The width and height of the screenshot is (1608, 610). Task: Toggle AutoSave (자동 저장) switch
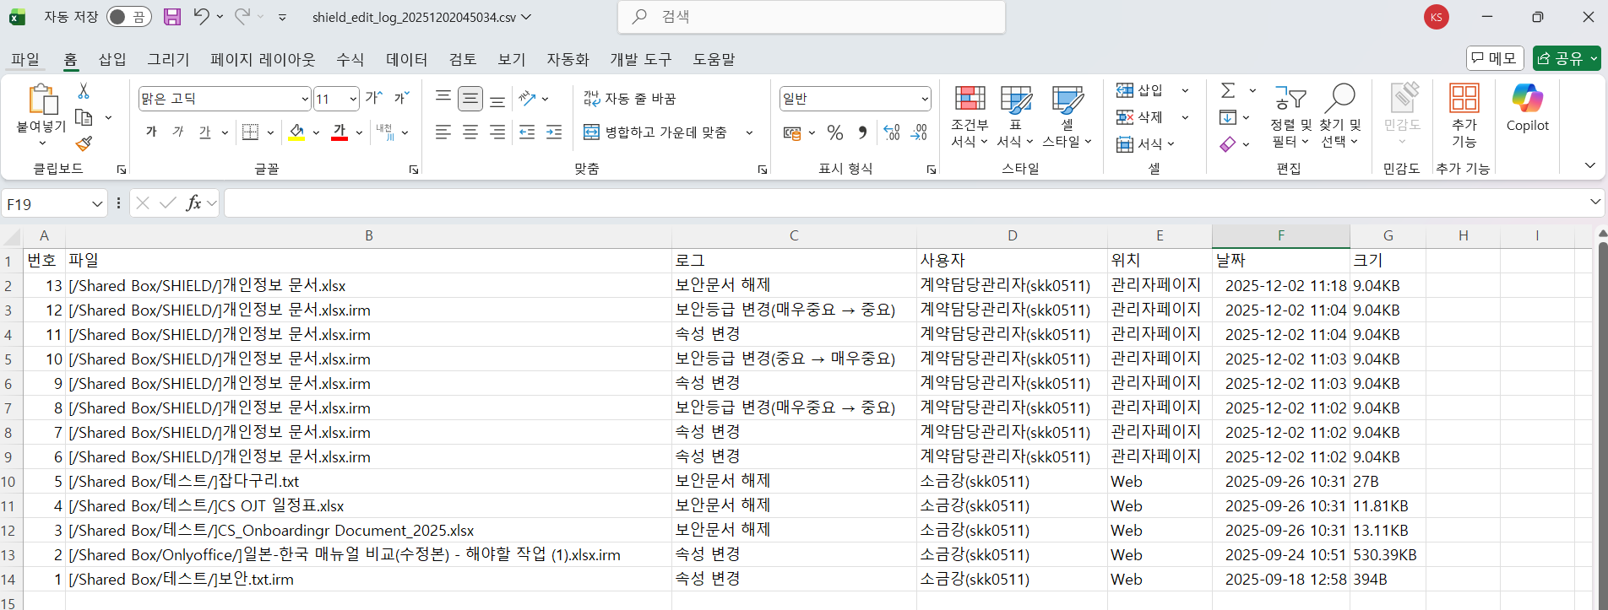(x=128, y=17)
